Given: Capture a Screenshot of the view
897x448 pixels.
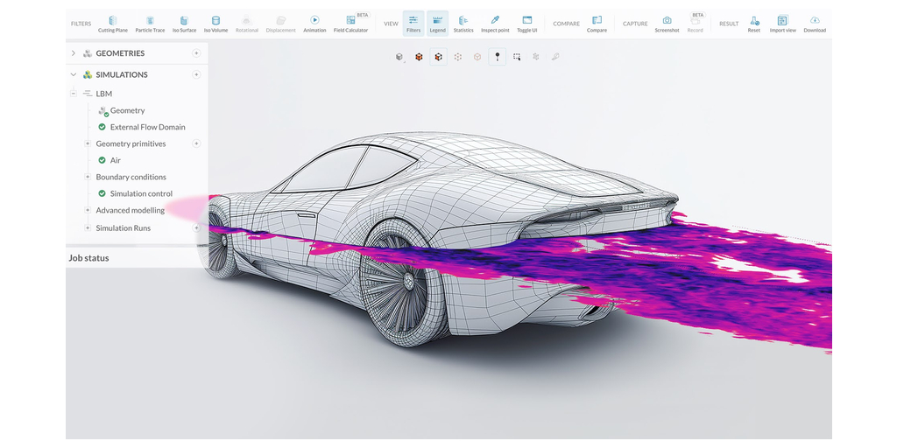Looking at the screenshot, I should coord(667,24).
